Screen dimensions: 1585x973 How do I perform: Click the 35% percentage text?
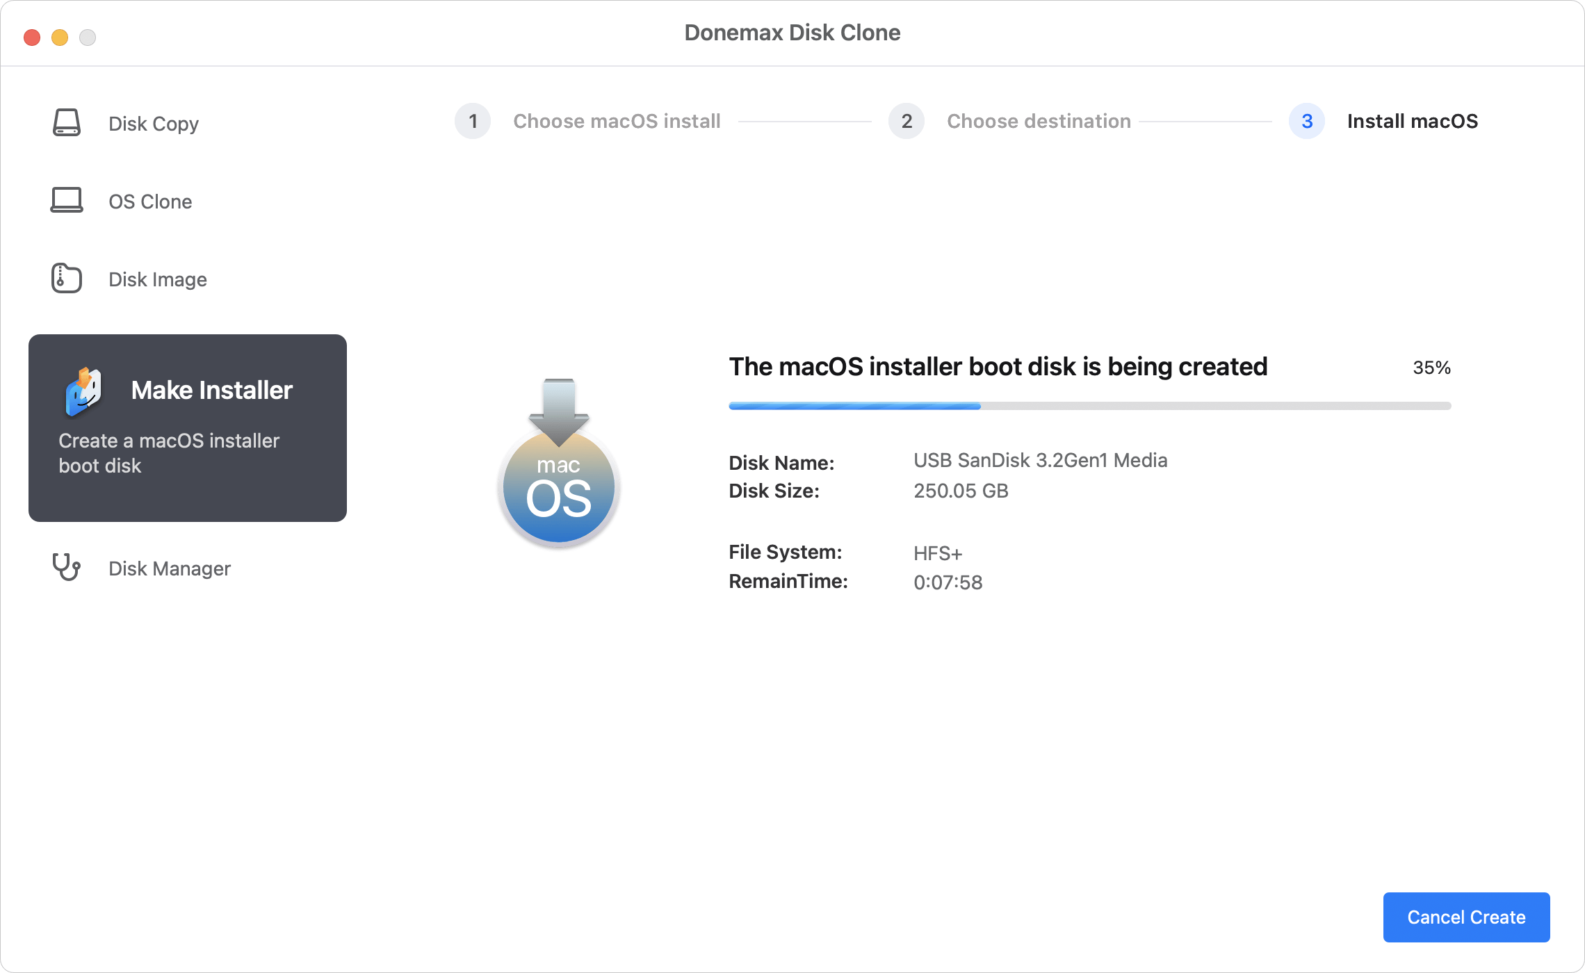1430,367
